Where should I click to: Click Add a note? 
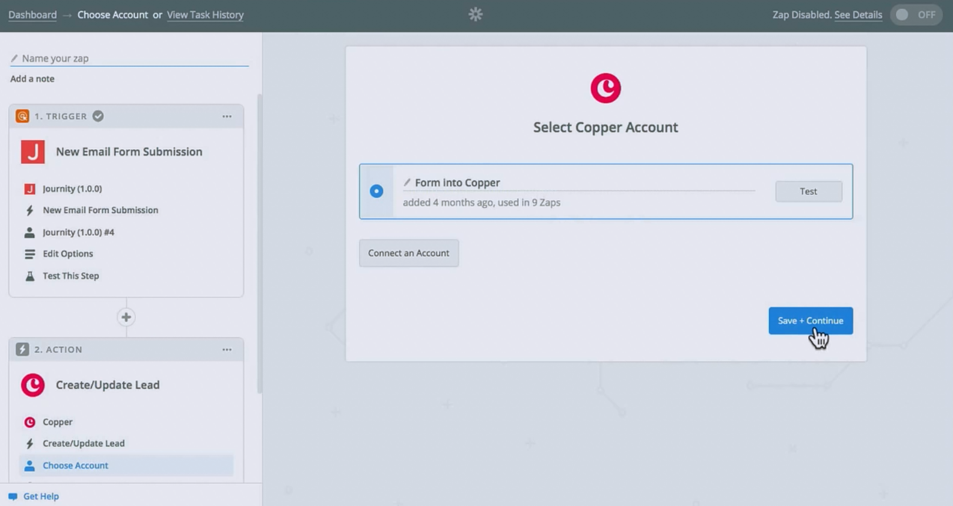(x=32, y=79)
